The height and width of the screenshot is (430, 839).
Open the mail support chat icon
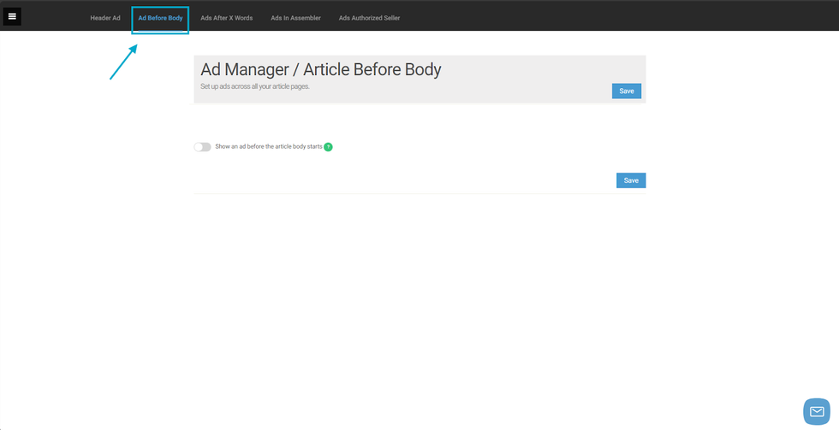pos(816,411)
